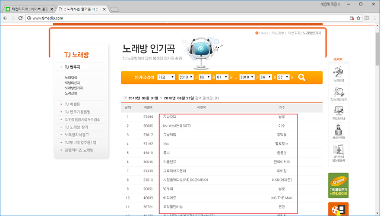Open the start month 06 dropdown
The width and height of the screenshot is (380, 216).
(x=205, y=77)
